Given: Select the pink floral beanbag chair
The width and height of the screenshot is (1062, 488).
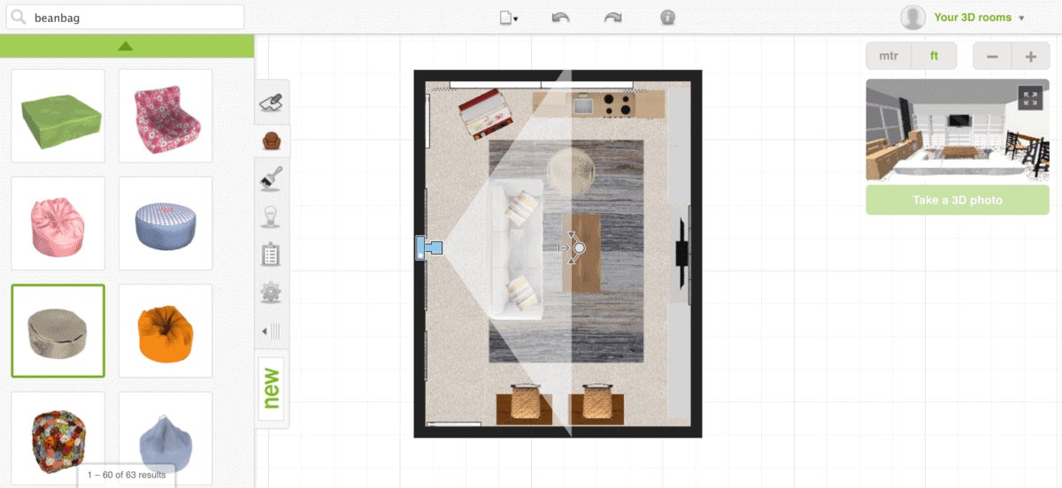Looking at the screenshot, I should (165, 116).
